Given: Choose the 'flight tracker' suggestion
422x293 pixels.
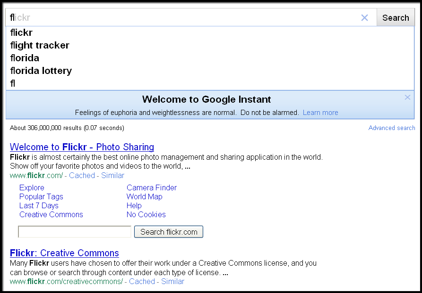Looking at the screenshot, I should (40, 45).
